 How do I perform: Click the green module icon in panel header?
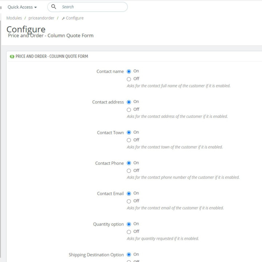[12, 56]
